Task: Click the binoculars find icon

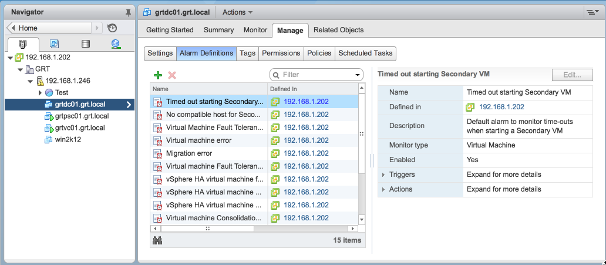Action: click(157, 240)
